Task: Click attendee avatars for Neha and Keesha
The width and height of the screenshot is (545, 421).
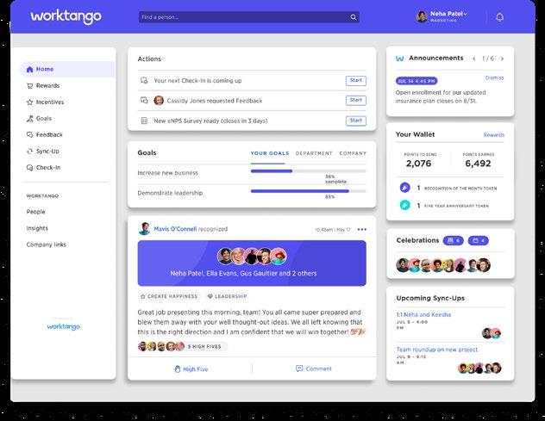Action: pyautogui.click(x=492, y=333)
